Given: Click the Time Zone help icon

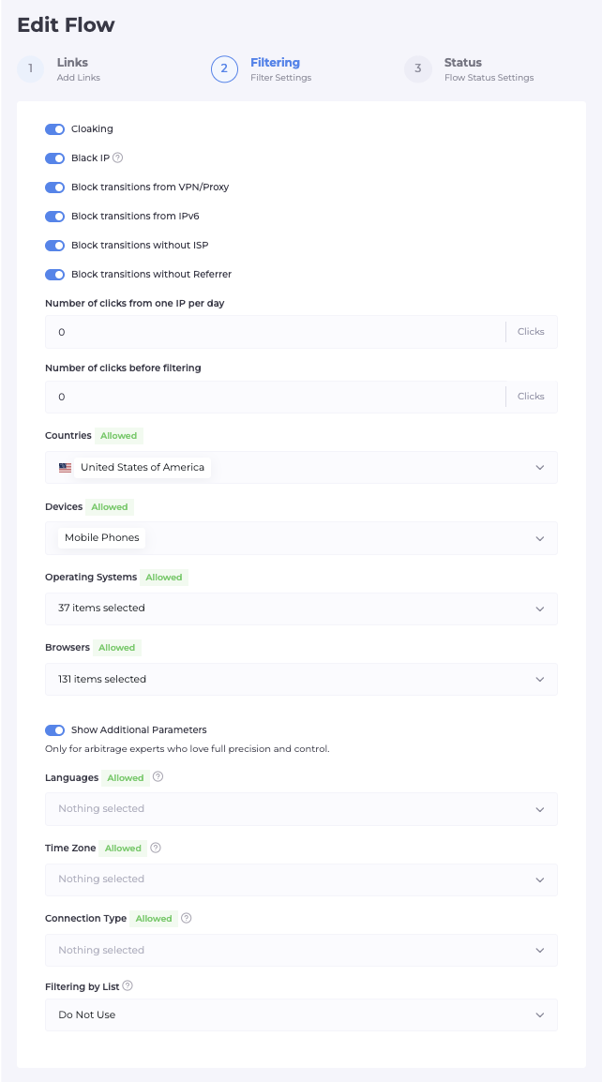Looking at the screenshot, I should tap(156, 848).
